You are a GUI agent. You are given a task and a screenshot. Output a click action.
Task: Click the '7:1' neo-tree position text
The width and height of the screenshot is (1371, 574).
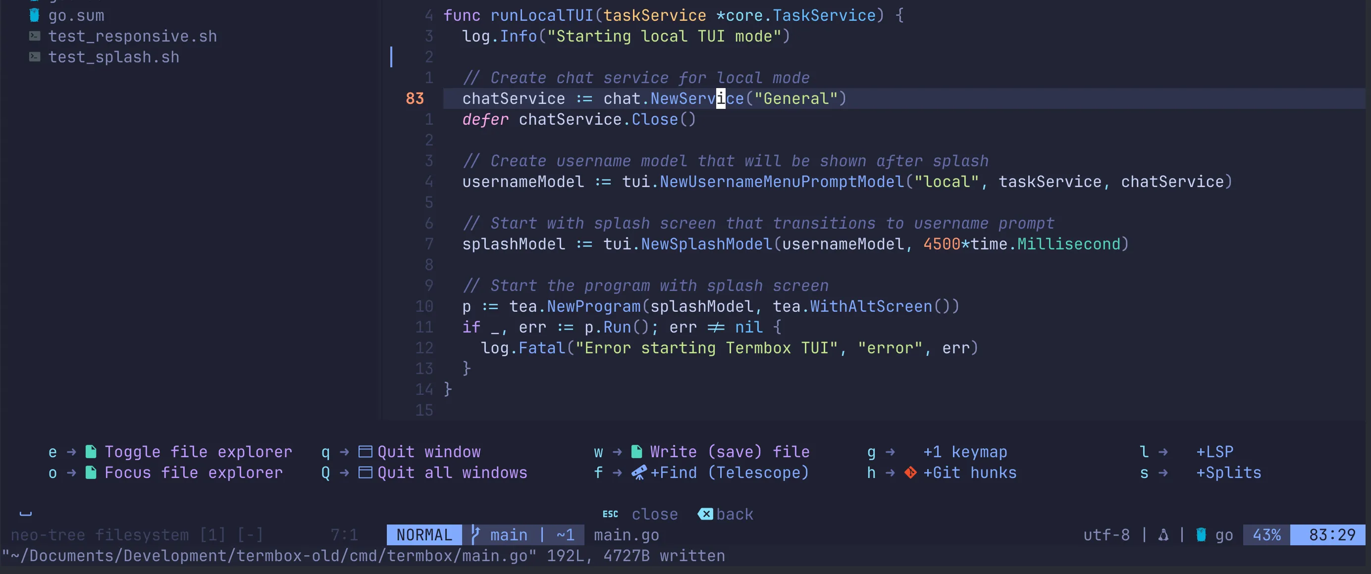pyautogui.click(x=344, y=535)
